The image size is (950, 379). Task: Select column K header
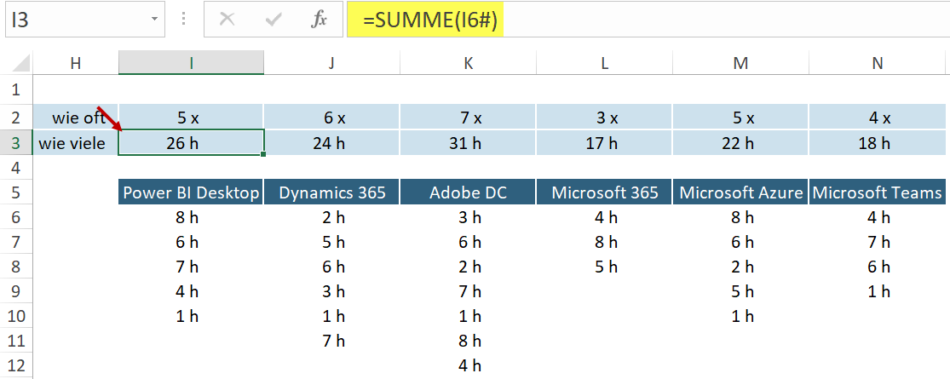[468, 63]
